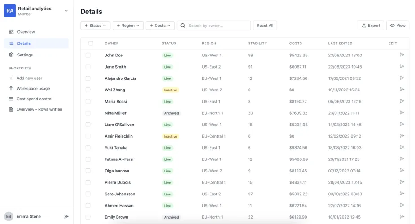Click Archived badge for Nina Müller
Viewport: 415px width, 224px height.
(x=171, y=113)
